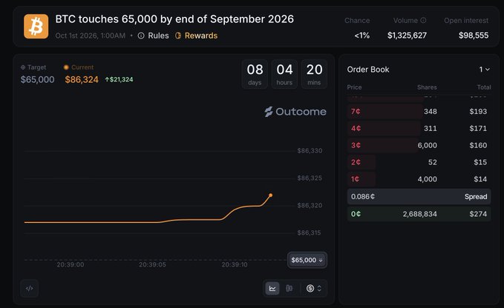Click the $86,330 axis label
This screenshot has width=504, height=308.
pyautogui.click(x=310, y=150)
